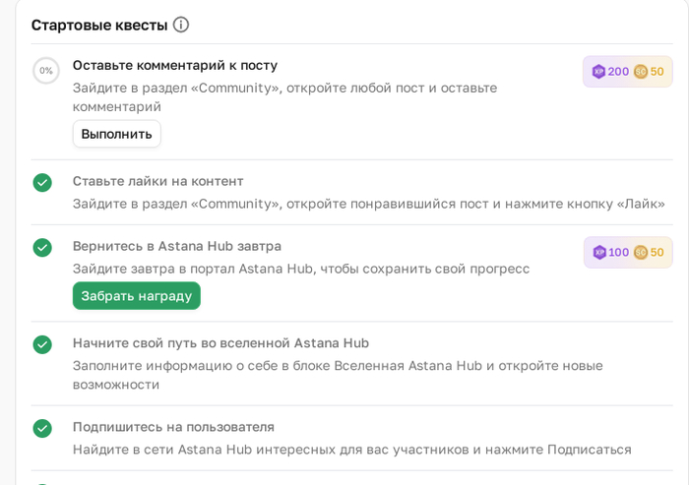Click the Стартовые квесты heading

[x=99, y=26]
